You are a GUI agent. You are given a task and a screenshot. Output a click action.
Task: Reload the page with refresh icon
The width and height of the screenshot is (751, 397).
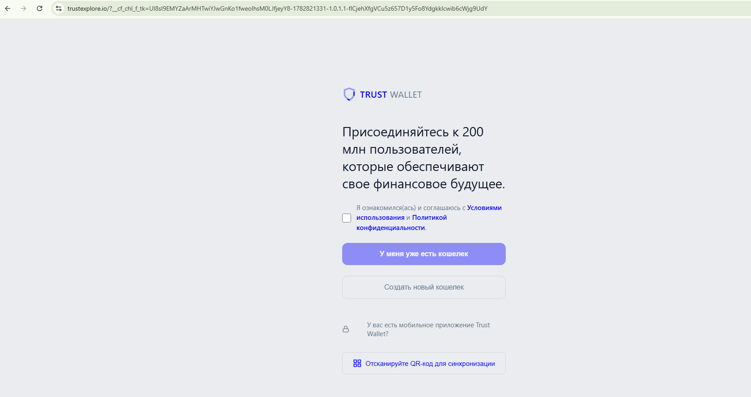(x=40, y=8)
